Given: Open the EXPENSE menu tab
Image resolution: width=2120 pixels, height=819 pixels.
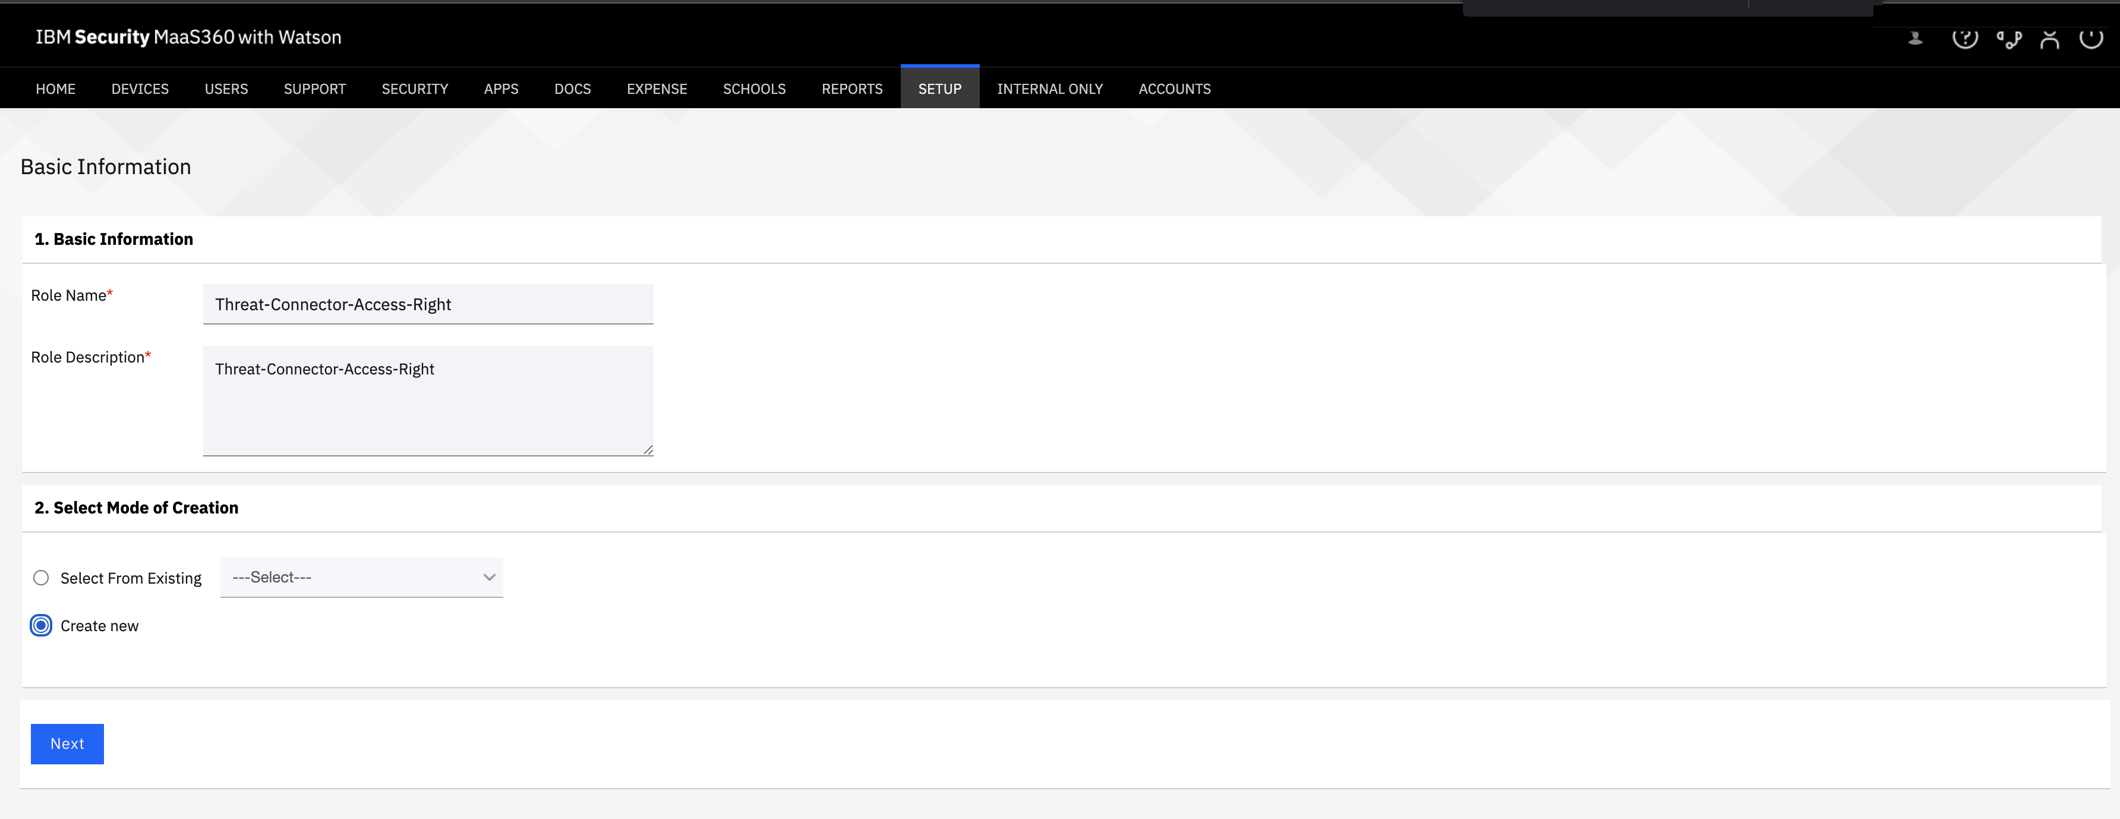Looking at the screenshot, I should pos(657,89).
